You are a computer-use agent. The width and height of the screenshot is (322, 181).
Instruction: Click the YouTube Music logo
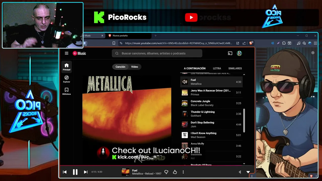tap(79, 53)
